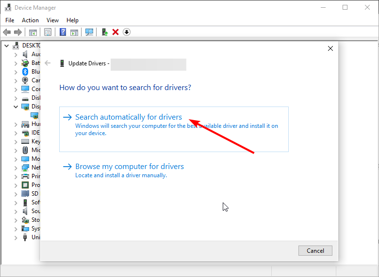The image size is (379, 277).
Task: Select the Human Interface Devices category icon
Action: coord(25,124)
